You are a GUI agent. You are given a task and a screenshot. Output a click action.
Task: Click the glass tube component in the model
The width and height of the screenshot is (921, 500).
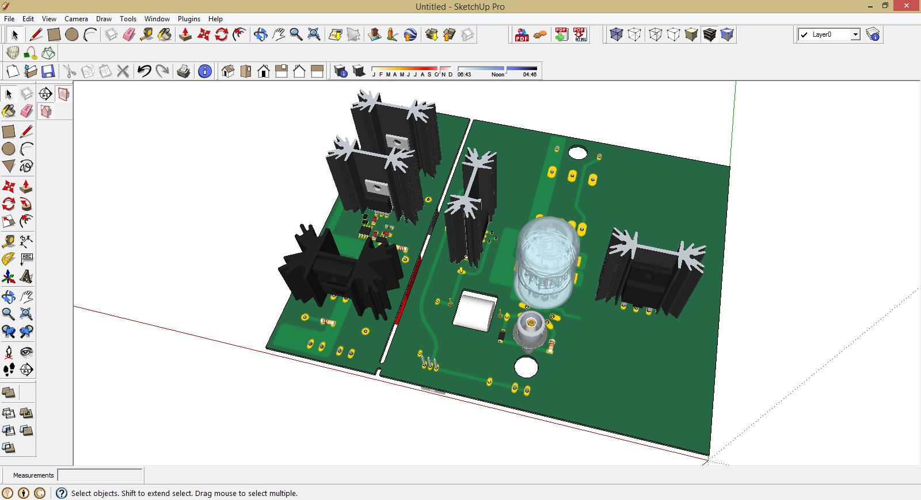click(x=547, y=261)
